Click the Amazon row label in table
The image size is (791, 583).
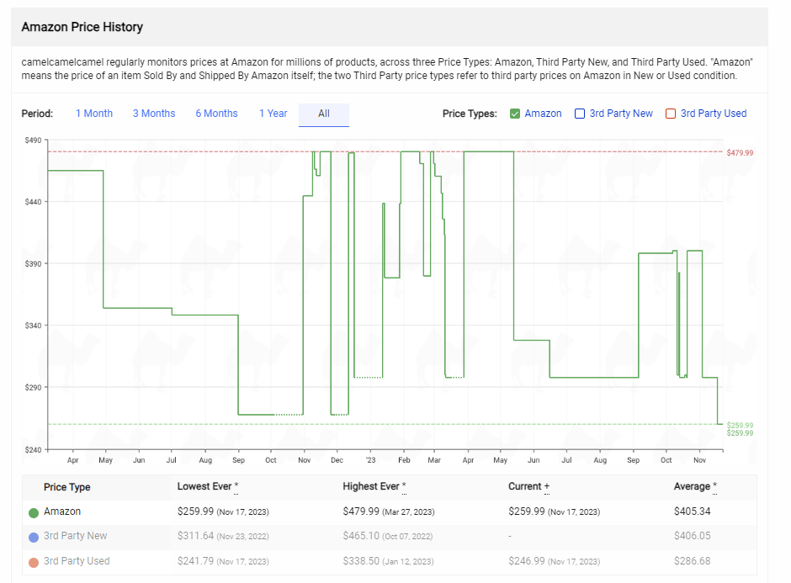pos(62,511)
